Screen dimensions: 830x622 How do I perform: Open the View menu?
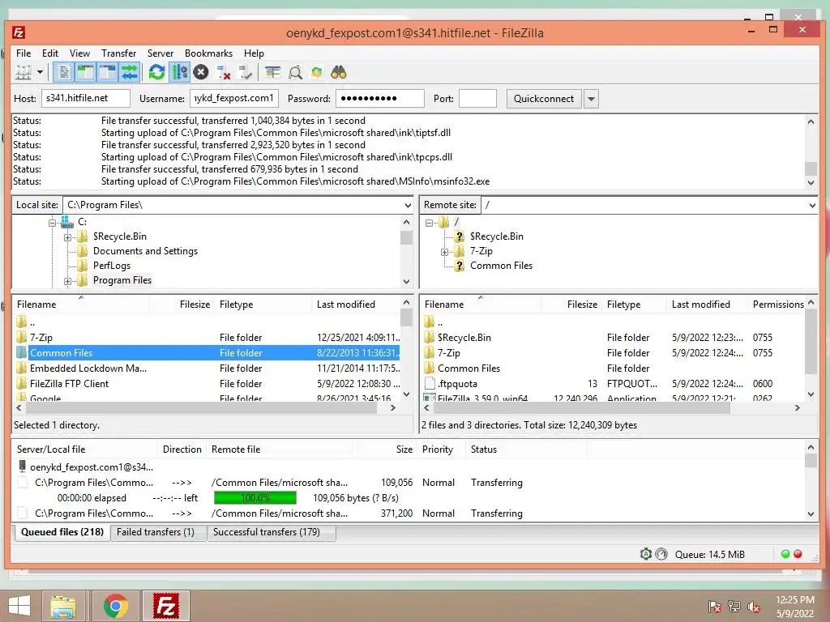point(79,53)
